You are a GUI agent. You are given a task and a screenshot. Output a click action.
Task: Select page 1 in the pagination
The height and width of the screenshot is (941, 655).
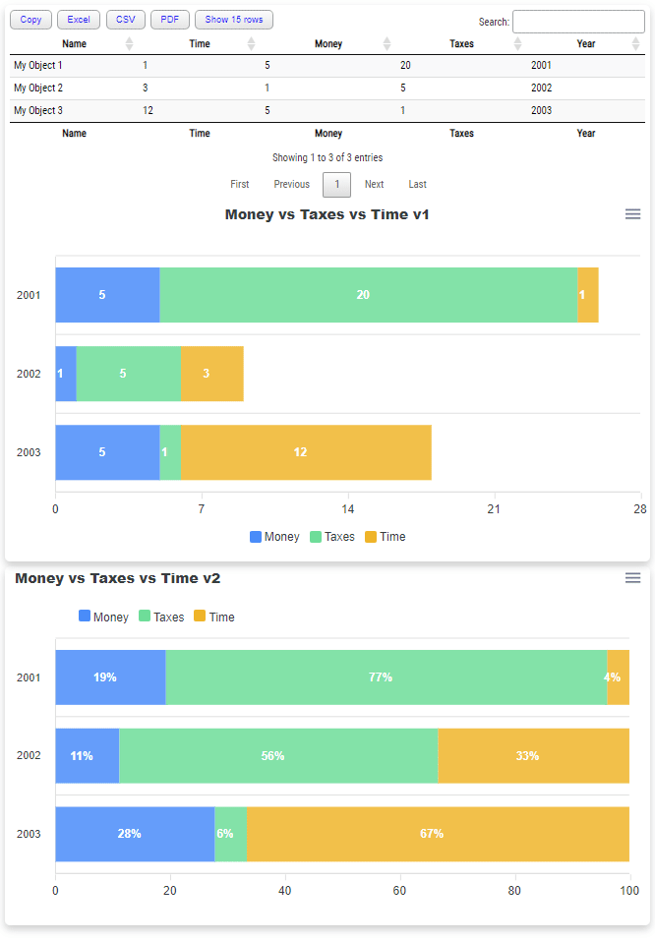click(x=336, y=184)
